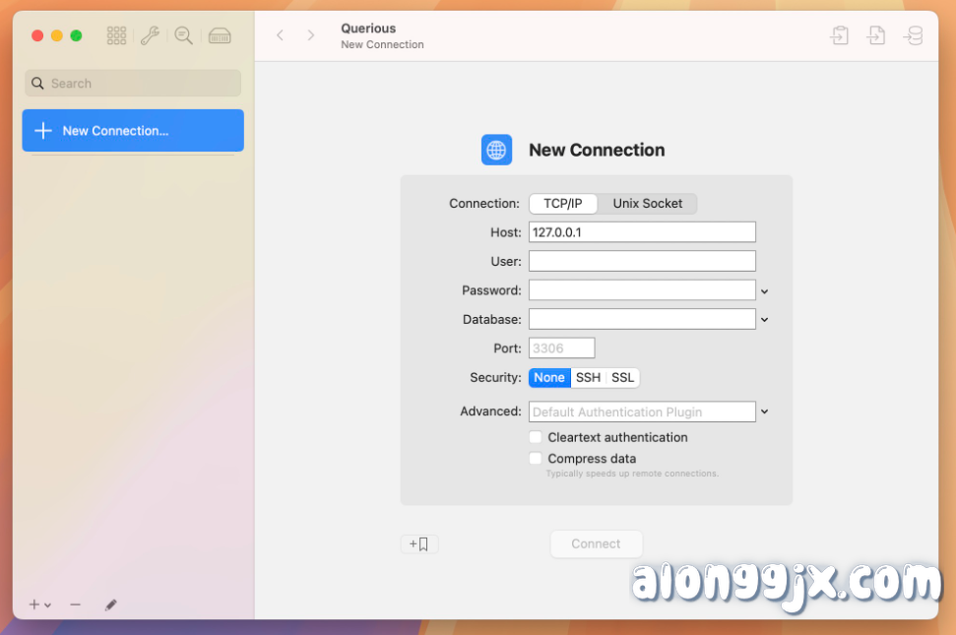Switch connection type to Unix Socket

pos(648,204)
